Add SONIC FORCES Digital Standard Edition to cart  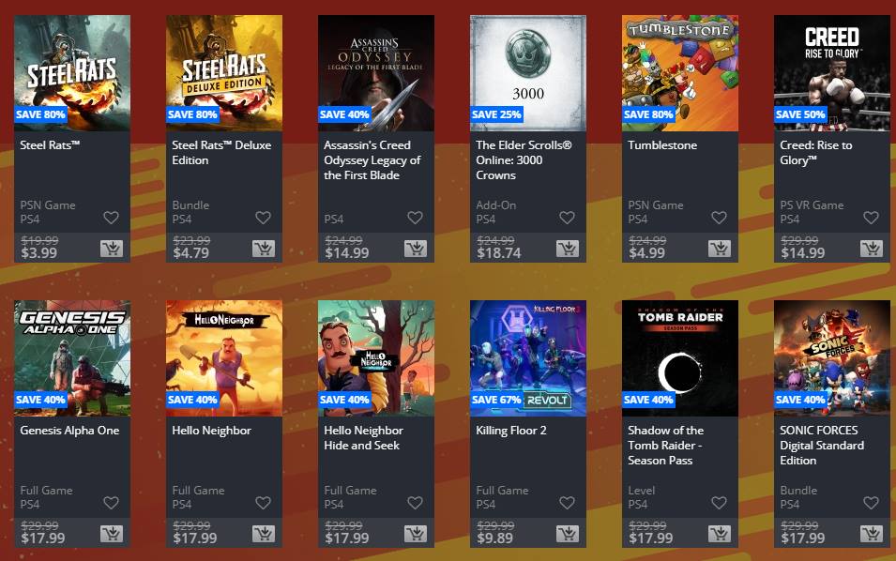tap(872, 534)
